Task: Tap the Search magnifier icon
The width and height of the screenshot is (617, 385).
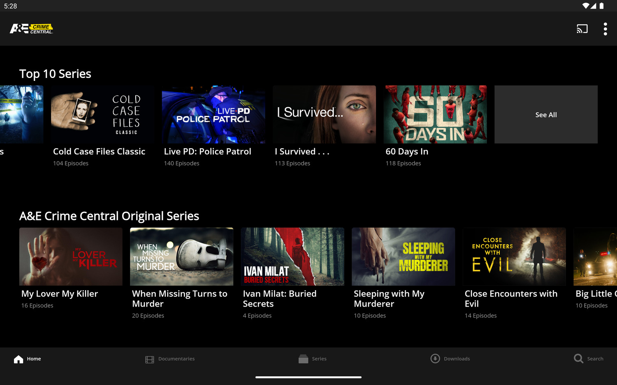Action: pyautogui.click(x=578, y=359)
